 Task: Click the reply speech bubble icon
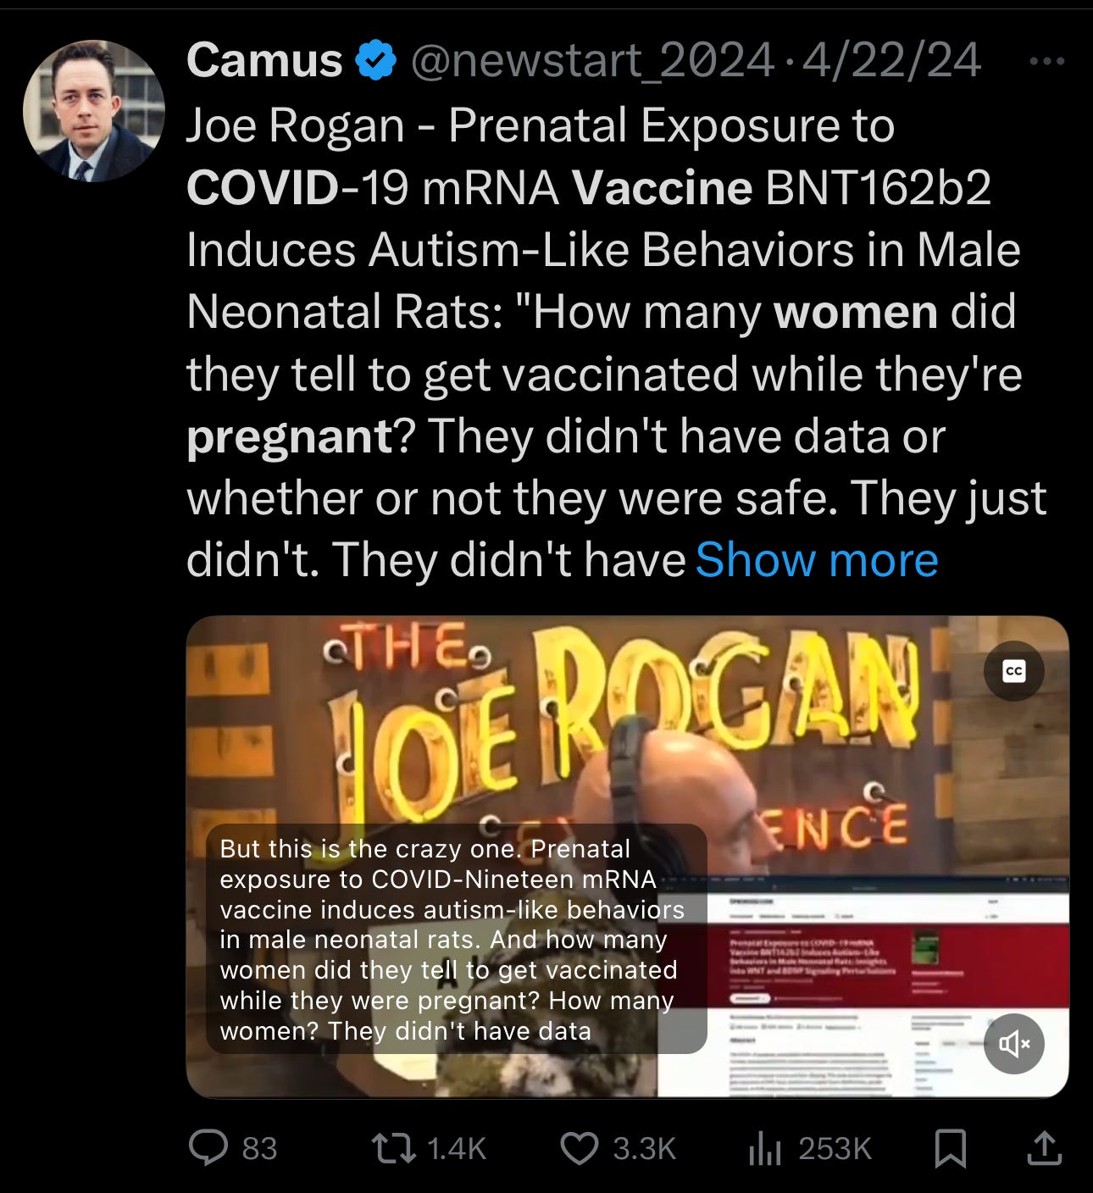pos(208,1148)
